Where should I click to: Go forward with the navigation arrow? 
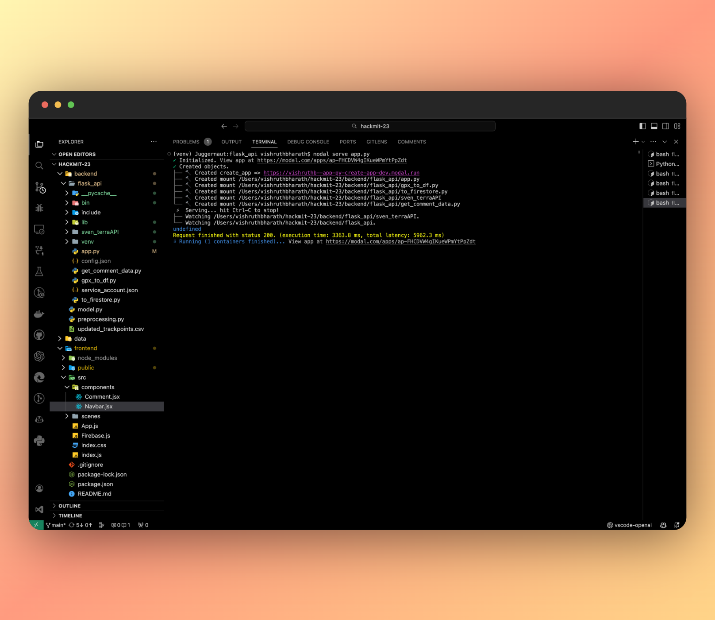pos(236,126)
